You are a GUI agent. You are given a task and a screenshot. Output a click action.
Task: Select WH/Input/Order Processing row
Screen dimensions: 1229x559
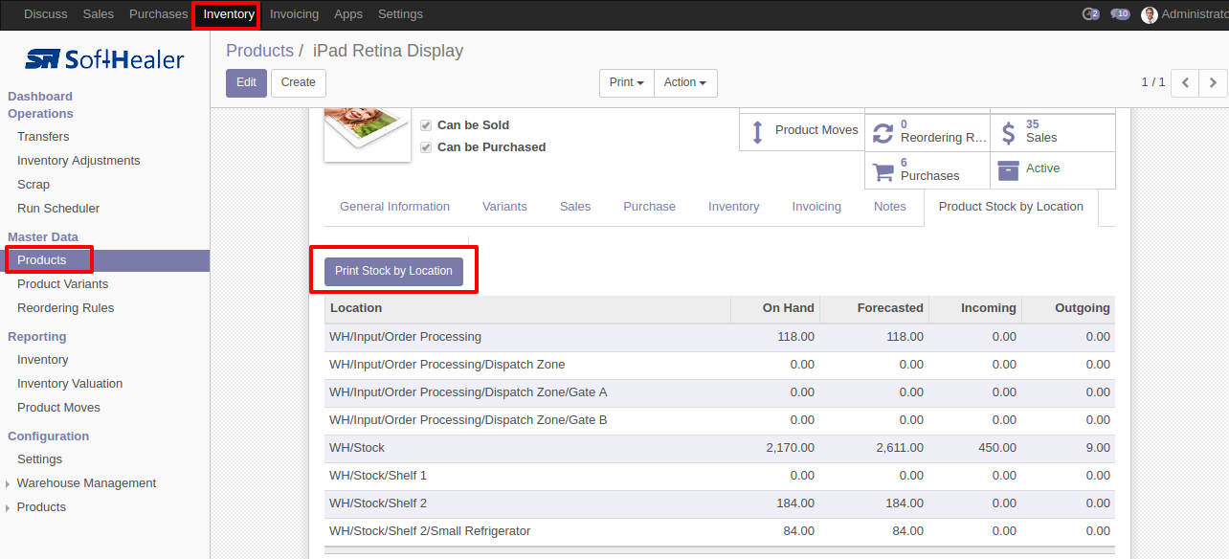point(720,337)
